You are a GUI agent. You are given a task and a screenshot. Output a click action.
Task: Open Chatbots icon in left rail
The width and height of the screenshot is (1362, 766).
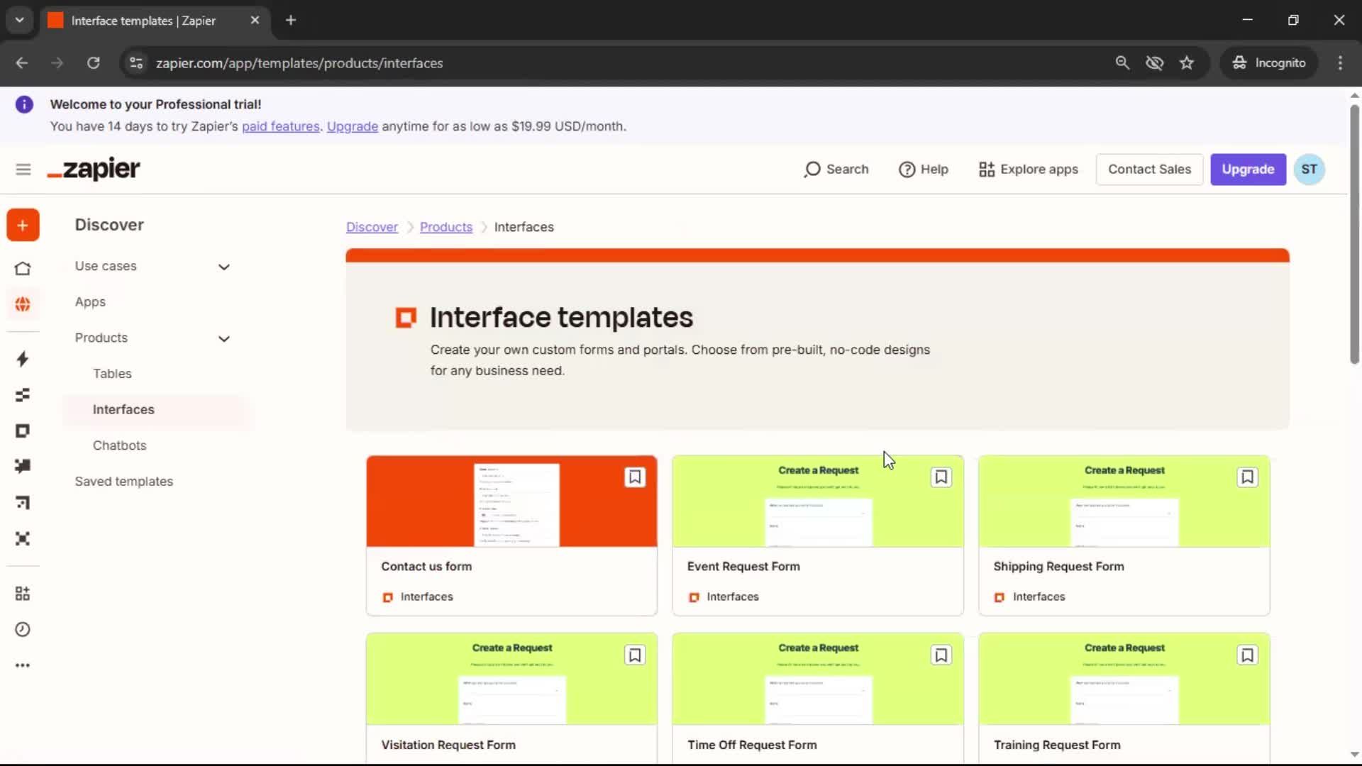coord(23,466)
